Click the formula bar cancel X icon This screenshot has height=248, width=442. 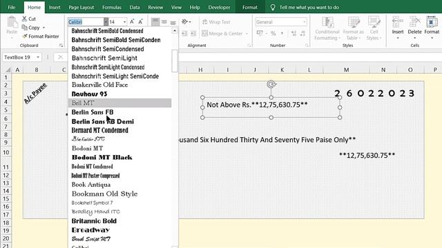(x=60, y=57)
